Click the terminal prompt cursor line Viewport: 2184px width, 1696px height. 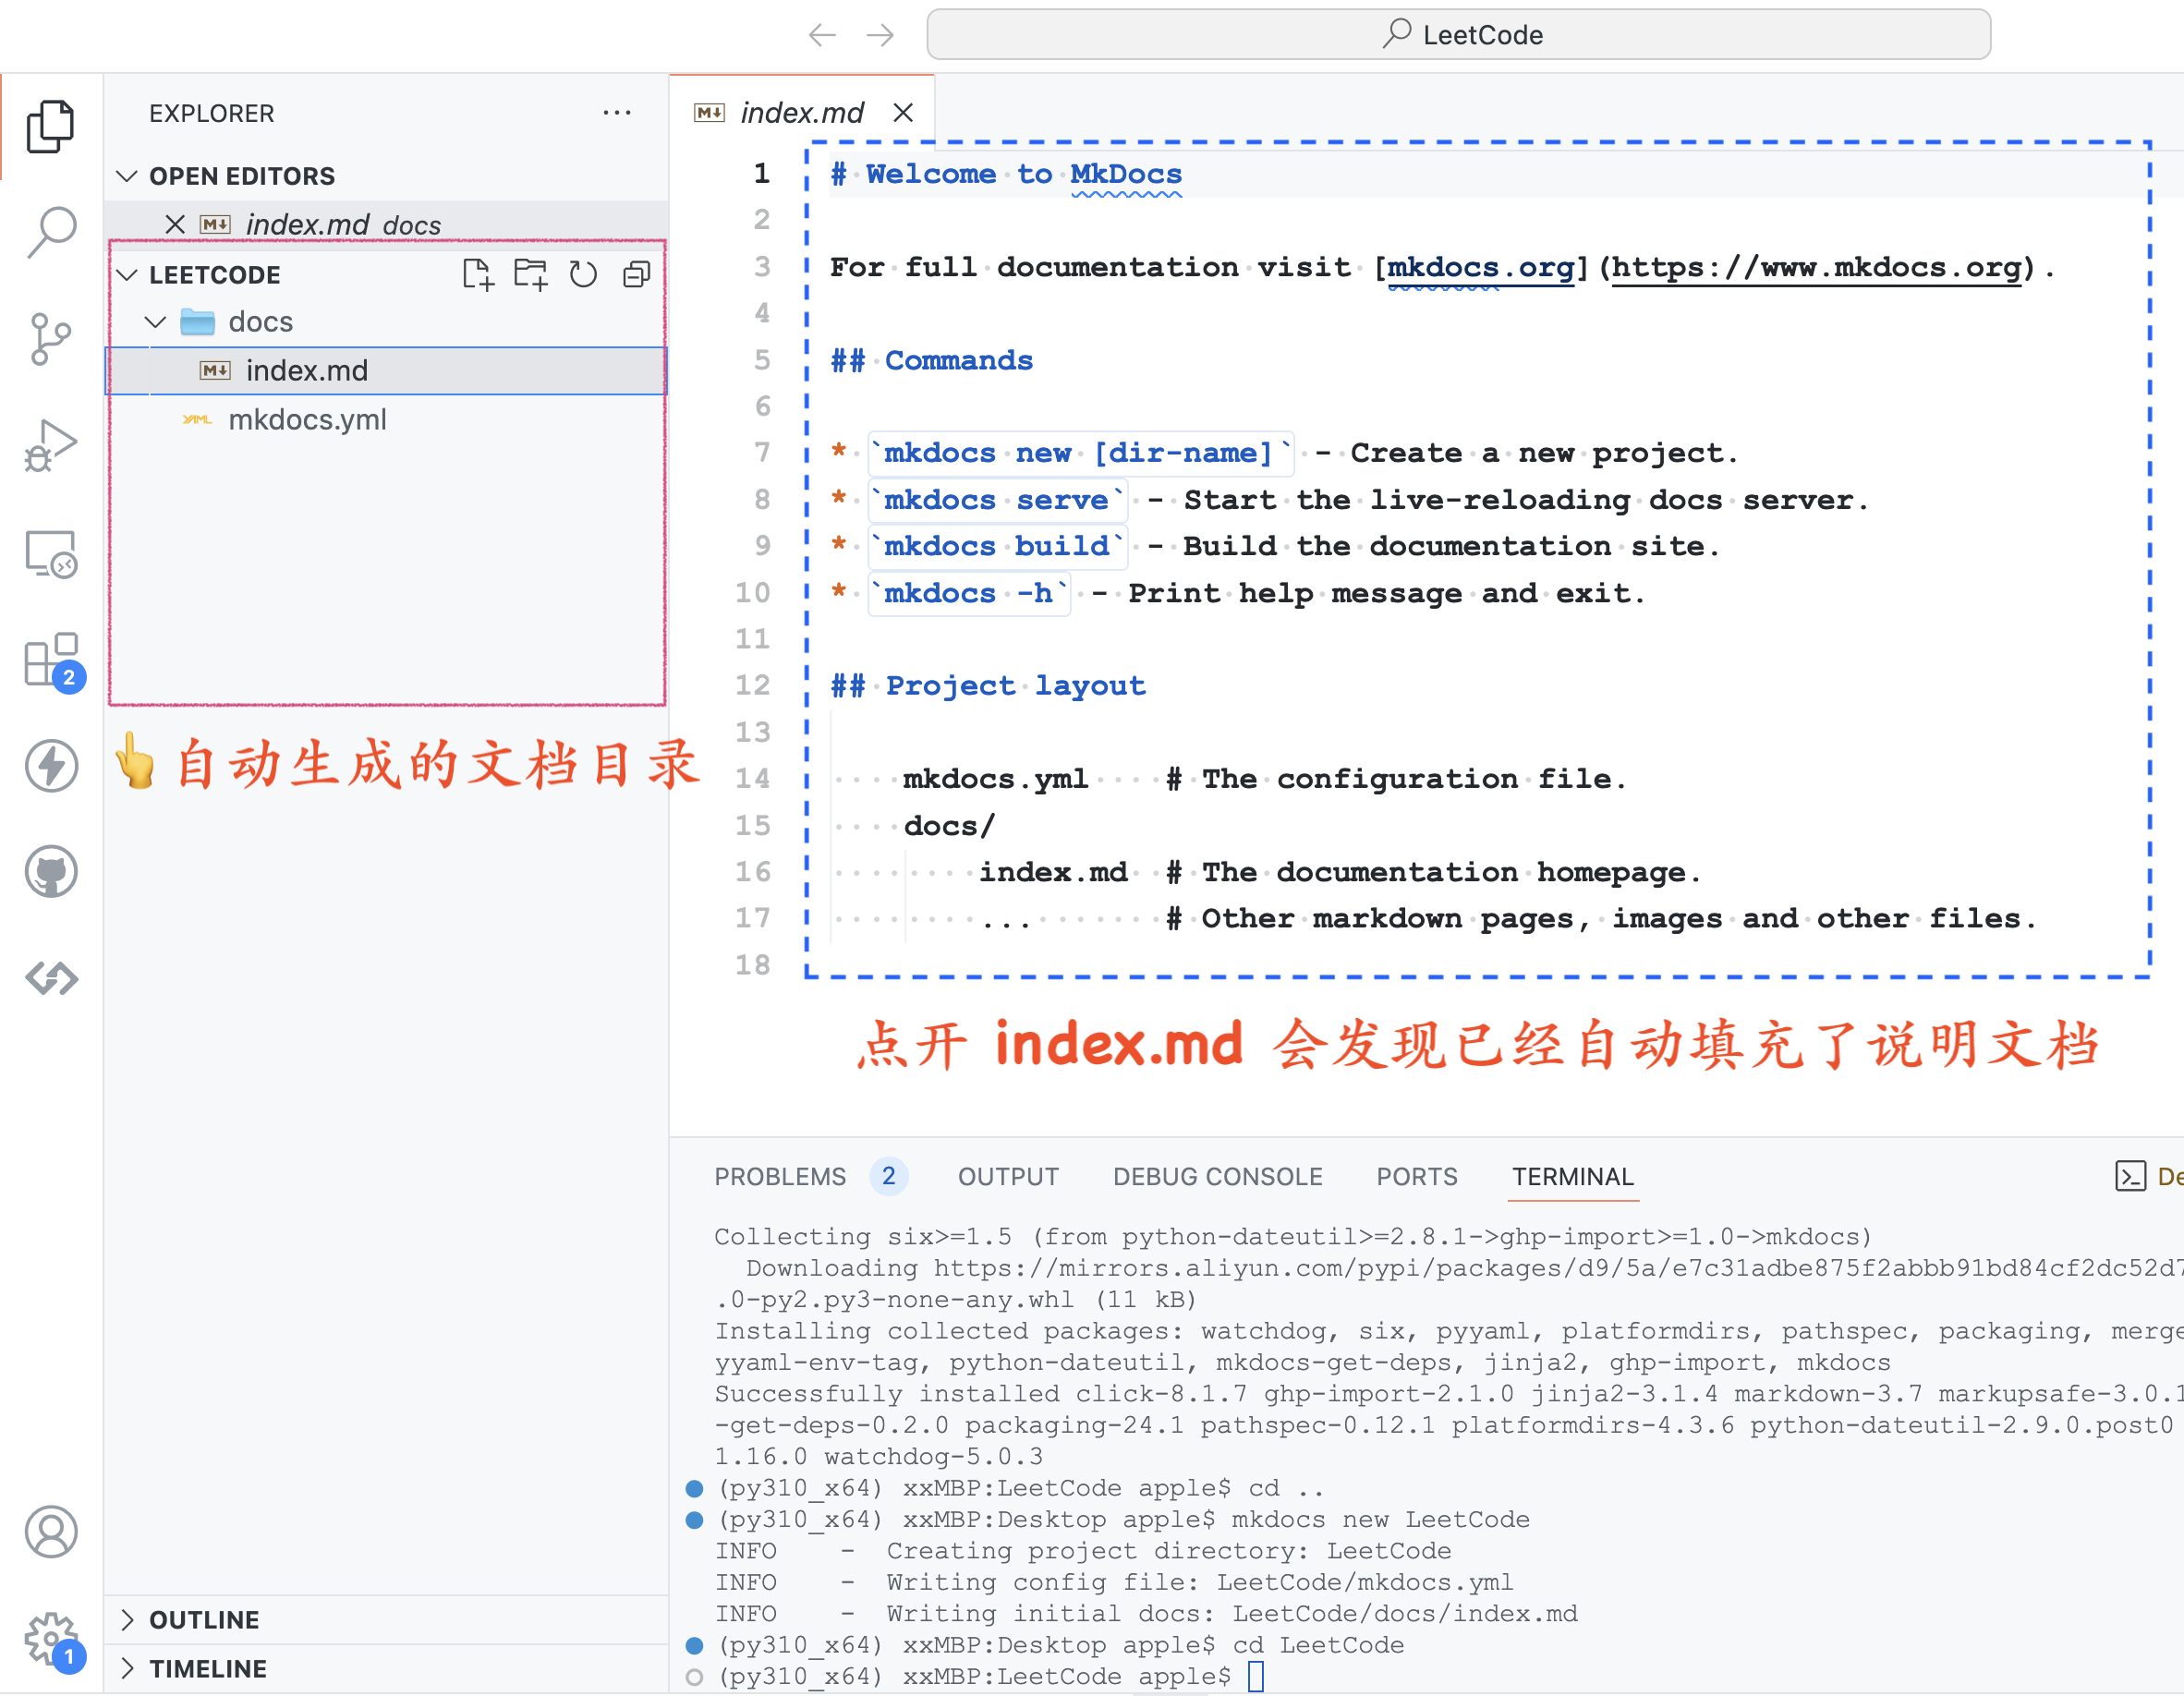(x=990, y=1675)
